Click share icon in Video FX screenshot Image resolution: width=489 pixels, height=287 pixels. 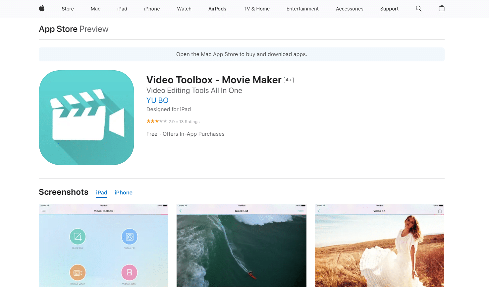(x=440, y=211)
